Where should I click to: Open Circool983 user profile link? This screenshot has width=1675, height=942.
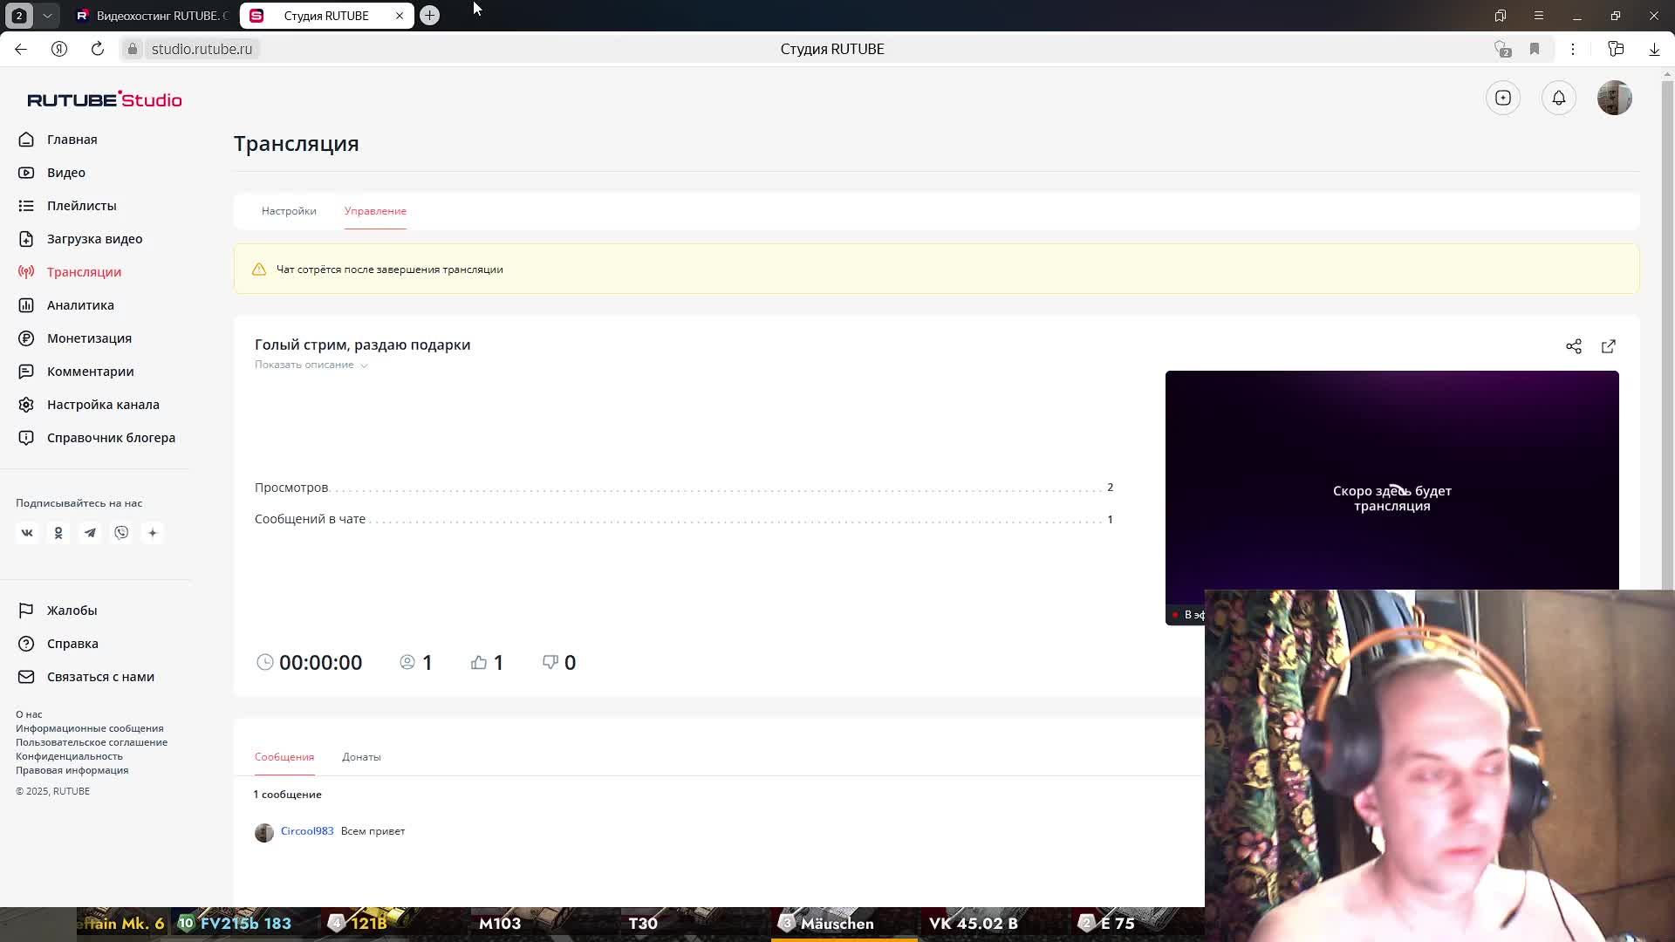tap(307, 831)
